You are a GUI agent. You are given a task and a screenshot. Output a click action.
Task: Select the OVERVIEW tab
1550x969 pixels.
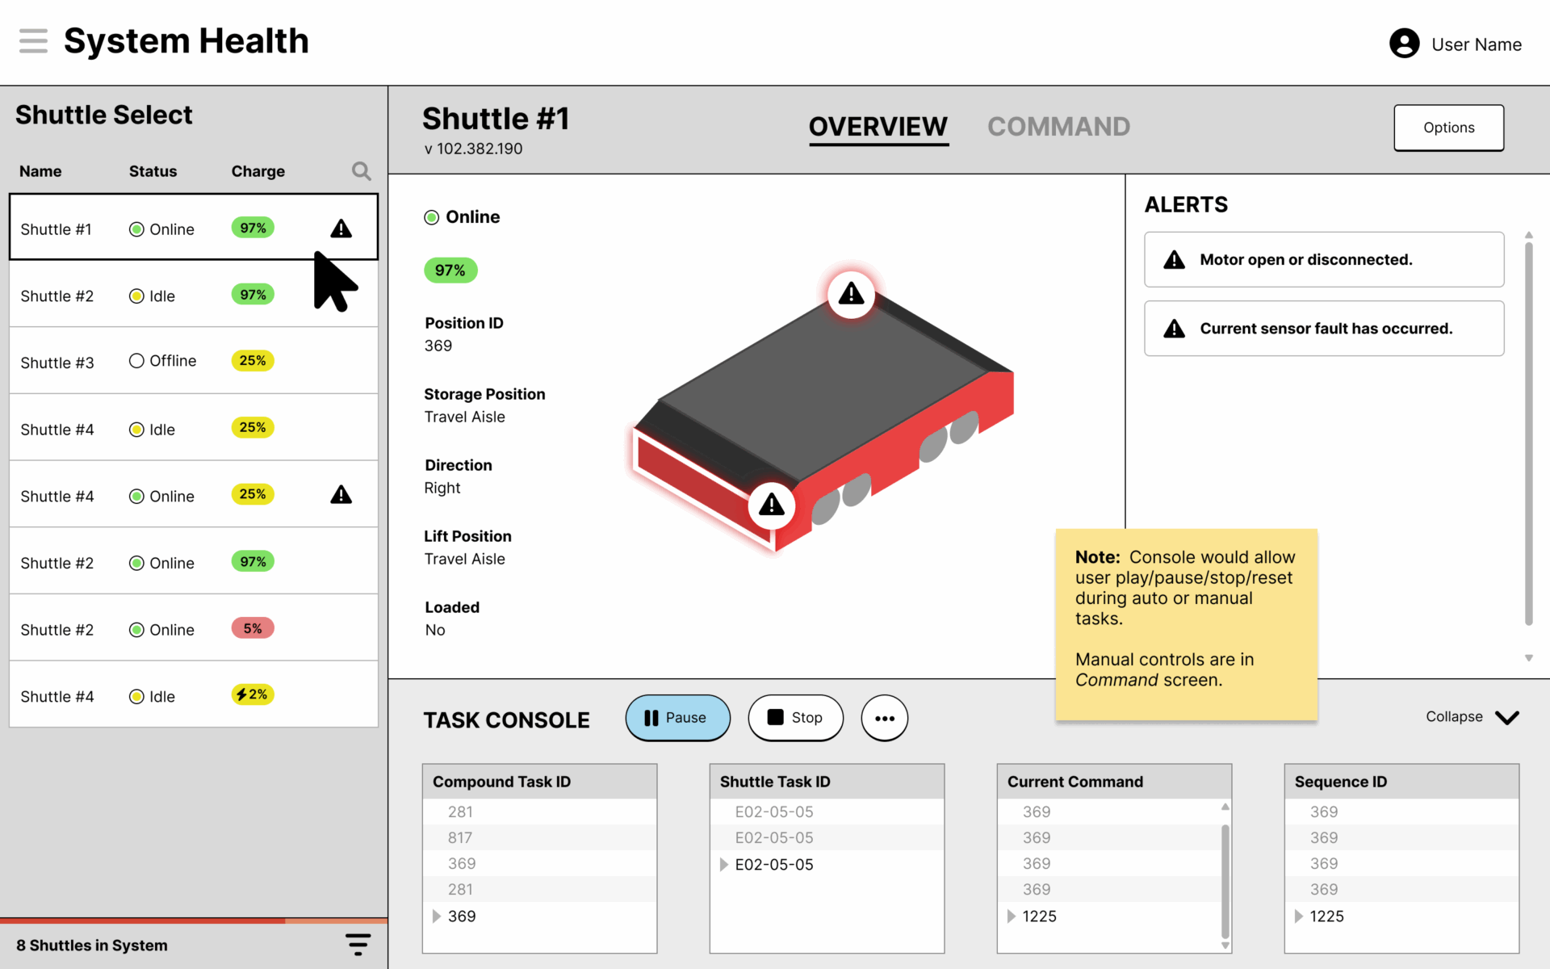coord(878,127)
